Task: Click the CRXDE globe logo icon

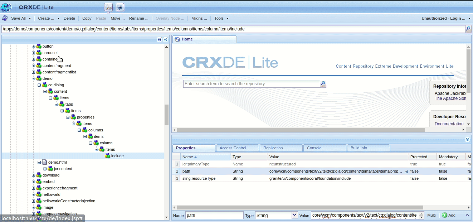Action: [x=6, y=7]
